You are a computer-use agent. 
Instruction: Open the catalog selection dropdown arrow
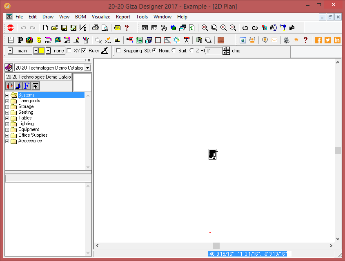[87, 67]
